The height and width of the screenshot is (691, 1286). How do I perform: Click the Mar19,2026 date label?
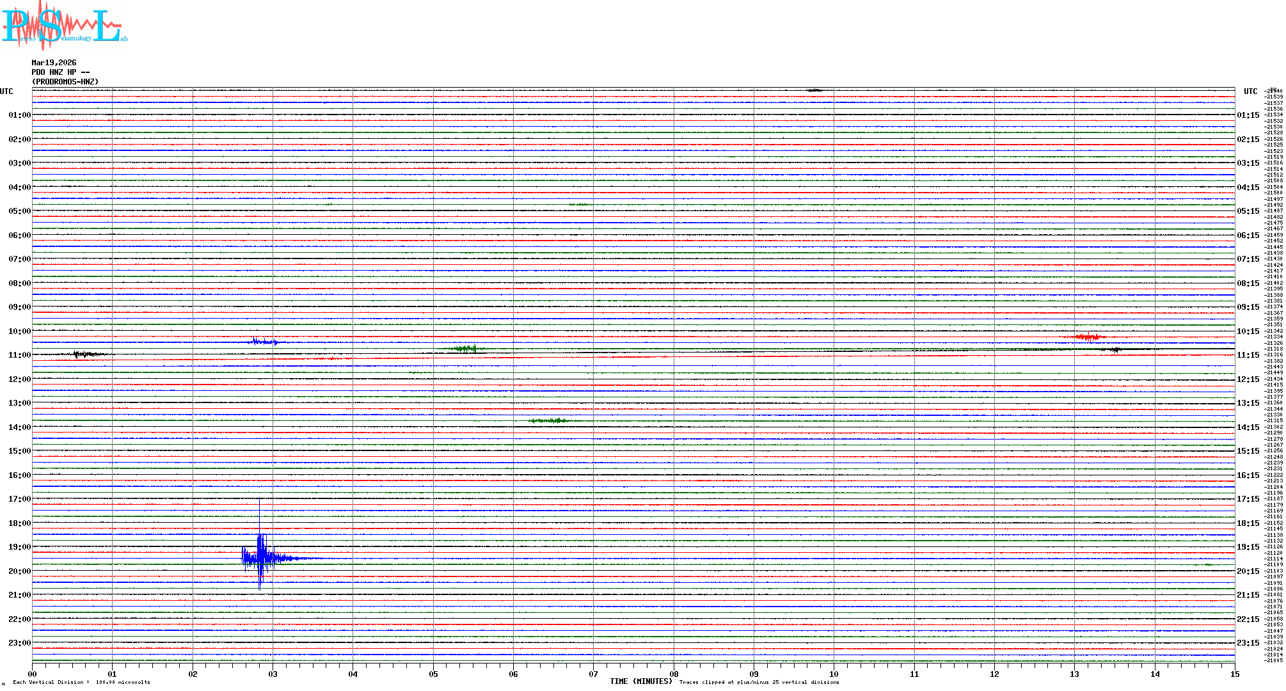(x=54, y=63)
